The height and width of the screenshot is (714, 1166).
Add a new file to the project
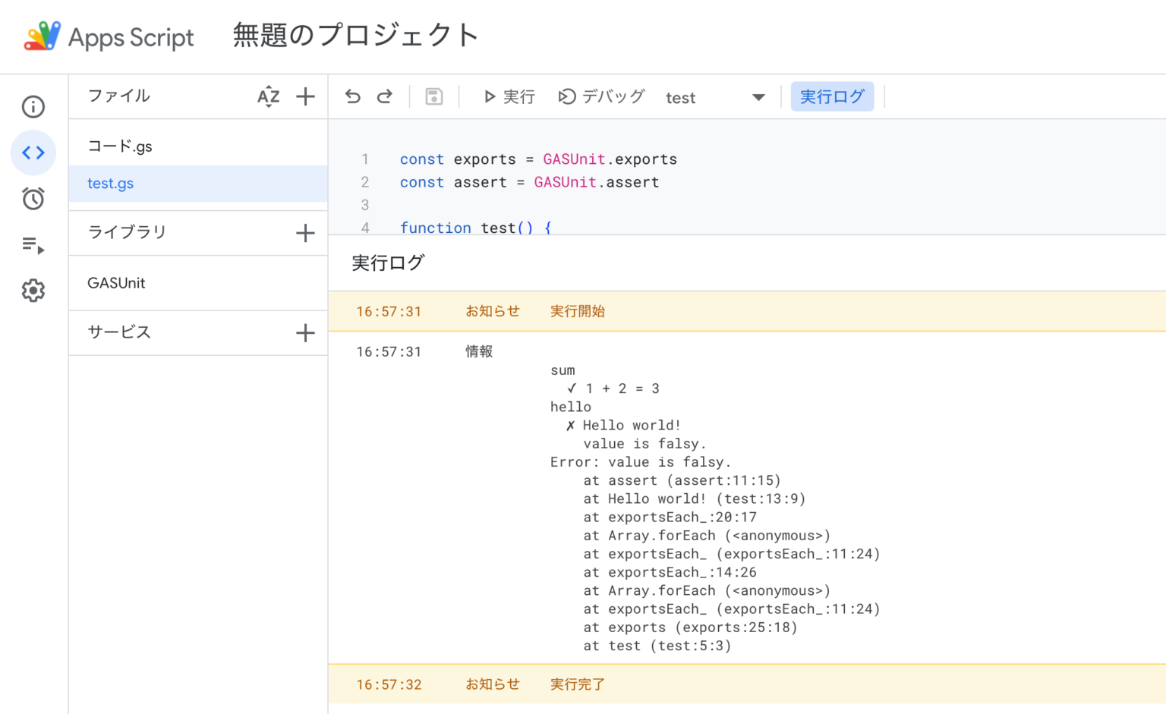click(x=305, y=96)
